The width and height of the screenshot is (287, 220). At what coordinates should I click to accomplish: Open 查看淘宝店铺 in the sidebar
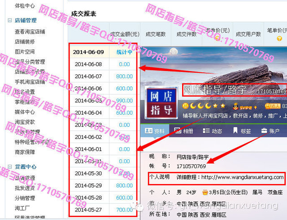click(x=30, y=32)
